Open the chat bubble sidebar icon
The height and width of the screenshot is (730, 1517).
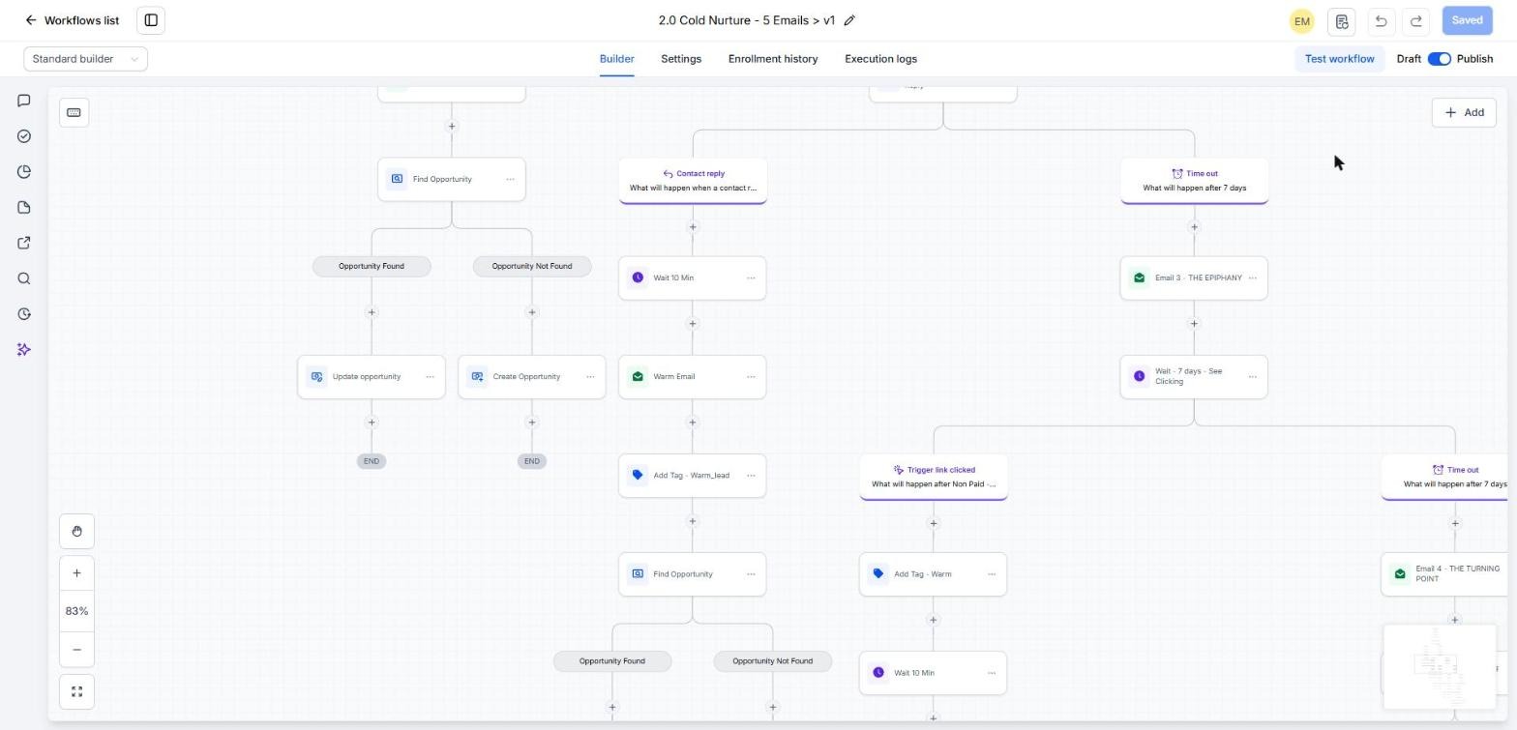click(24, 101)
